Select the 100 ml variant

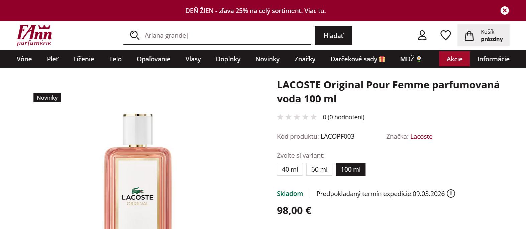pyautogui.click(x=350, y=169)
